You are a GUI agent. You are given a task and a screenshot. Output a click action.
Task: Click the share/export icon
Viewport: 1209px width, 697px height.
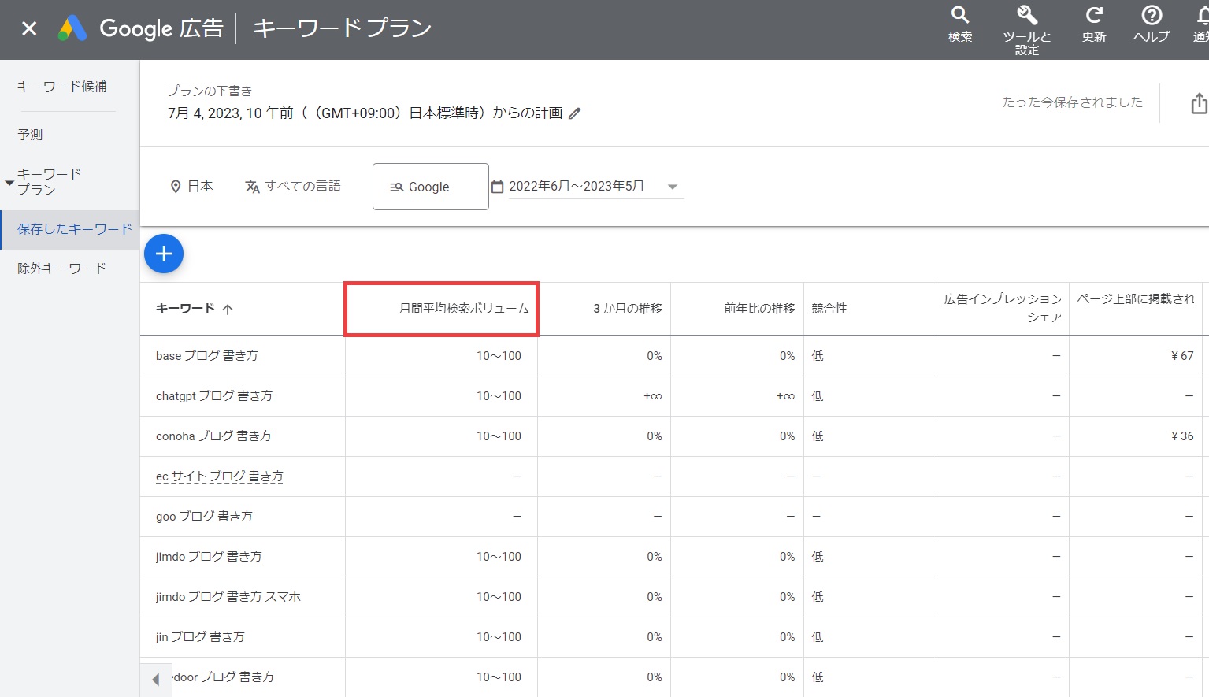(x=1199, y=103)
